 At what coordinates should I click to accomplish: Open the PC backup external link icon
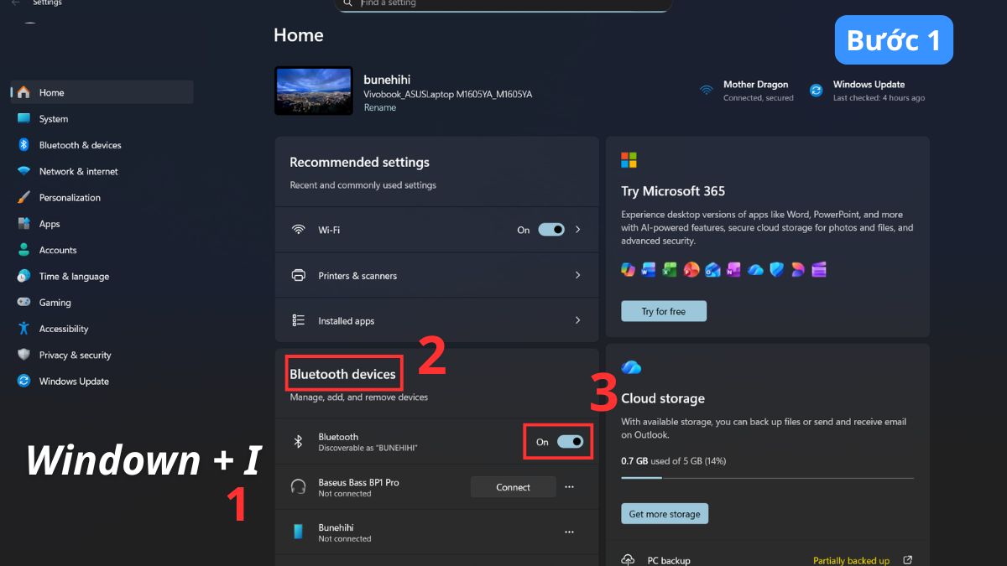tap(907, 560)
